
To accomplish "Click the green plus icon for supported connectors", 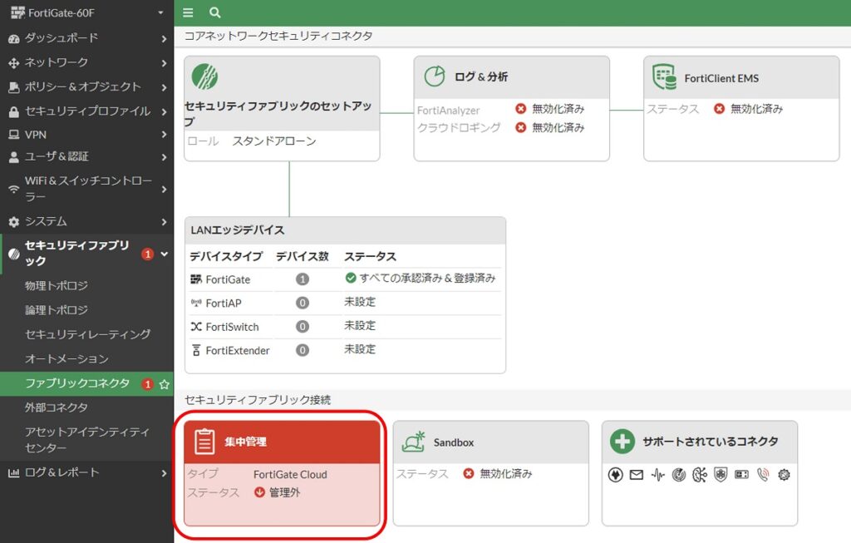I will [622, 442].
